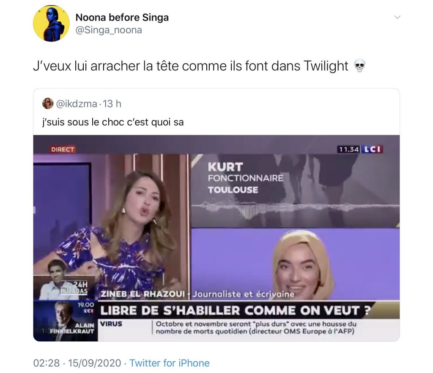This screenshot has width=433, height=373.
Task: Open the 02:28 · 15/09/2020 timestamp
Action: pyautogui.click(x=77, y=363)
